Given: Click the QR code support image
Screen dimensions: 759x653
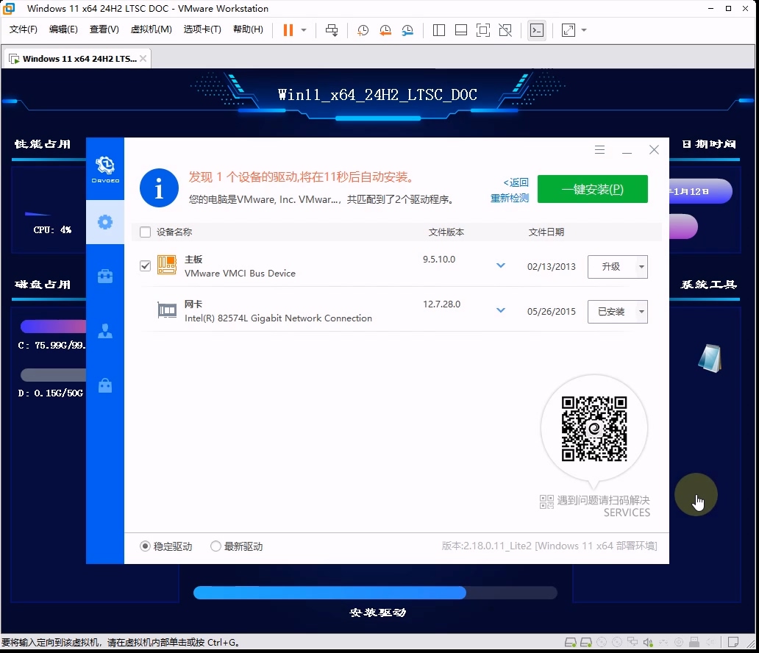Looking at the screenshot, I should pos(594,429).
